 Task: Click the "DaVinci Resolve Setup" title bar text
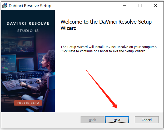click(x=30, y=6)
